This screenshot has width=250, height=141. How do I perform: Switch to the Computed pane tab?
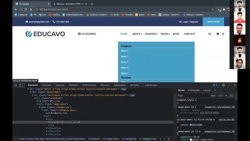click(x=194, y=90)
